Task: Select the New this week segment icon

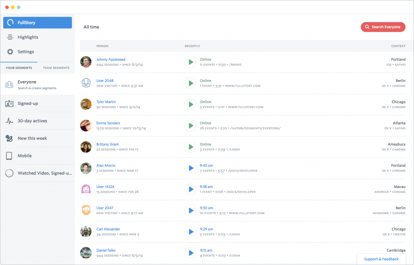Action: click(9, 138)
